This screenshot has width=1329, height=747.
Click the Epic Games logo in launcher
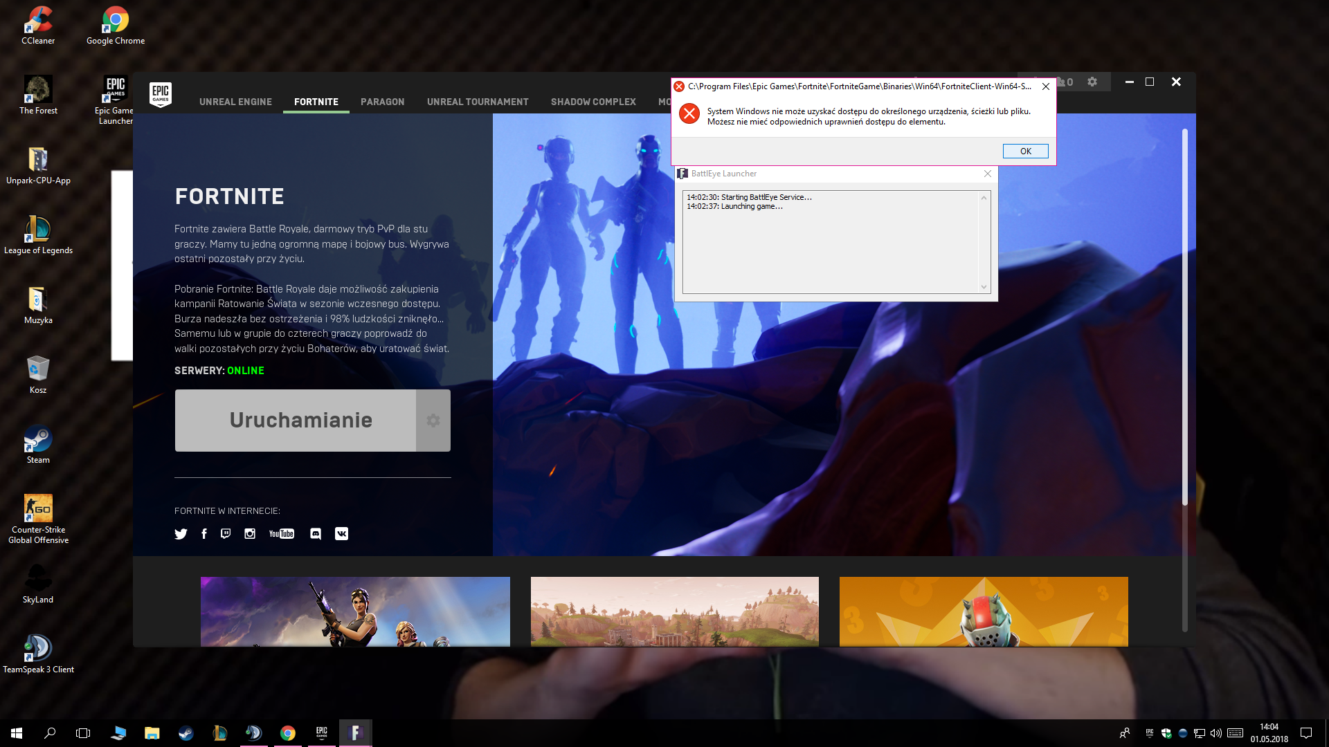pos(161,94)
